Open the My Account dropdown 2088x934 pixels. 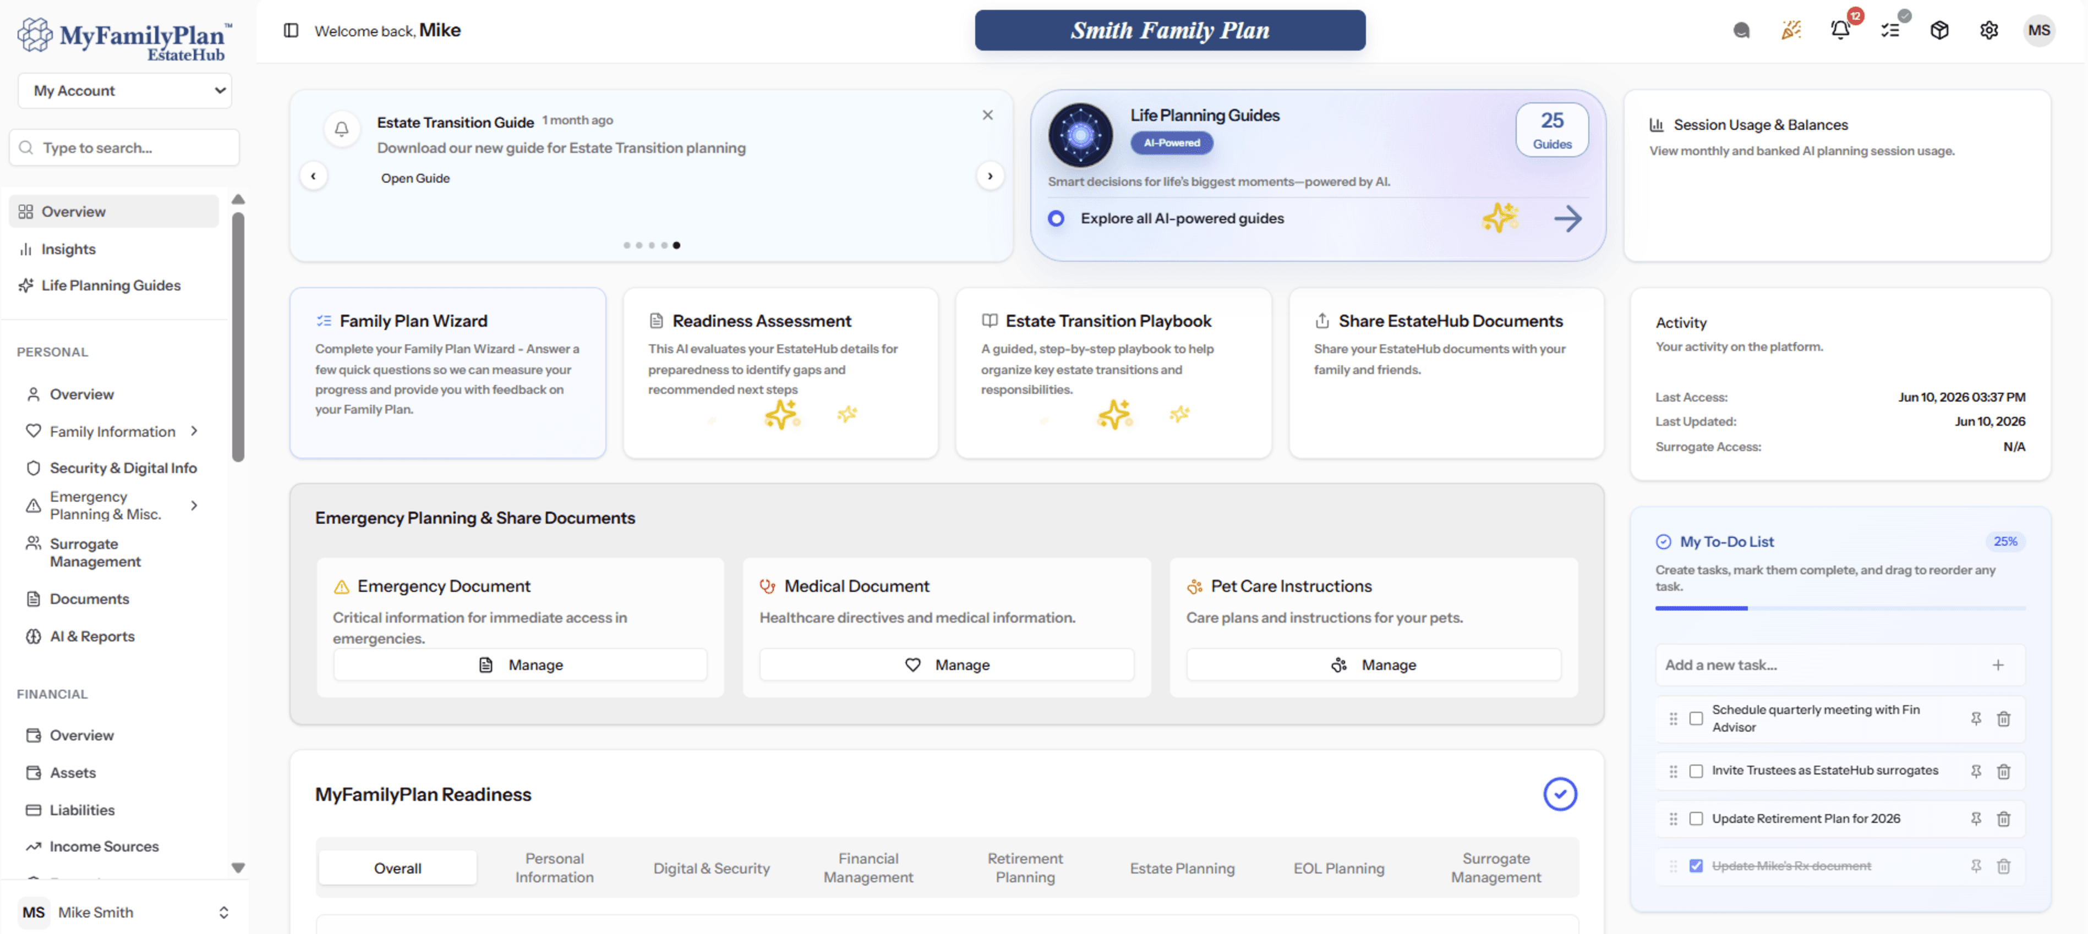[125, 91]
